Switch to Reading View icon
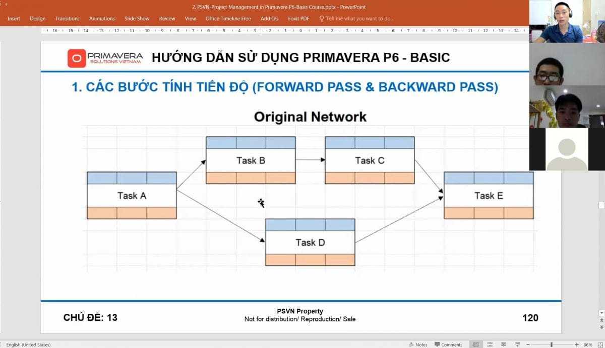The width and height of the screenshot is (605, 348). click(504, 344)
